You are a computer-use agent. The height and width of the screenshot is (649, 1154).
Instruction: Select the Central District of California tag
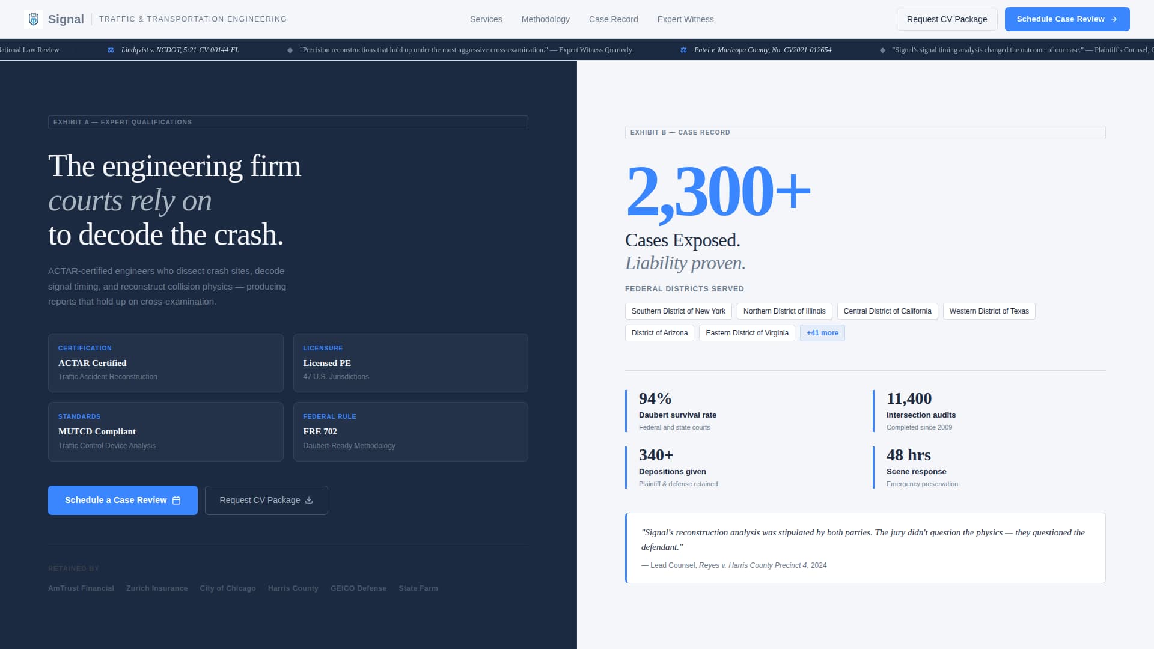[x=887, y=311]
